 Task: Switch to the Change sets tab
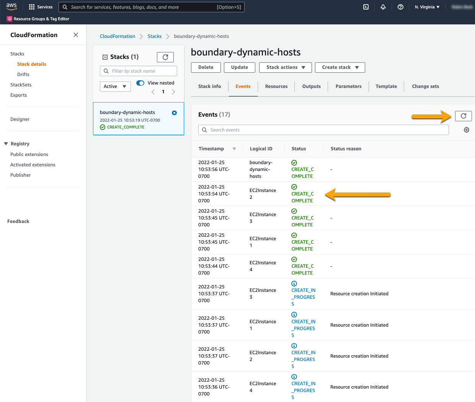[x=425, y=86]
